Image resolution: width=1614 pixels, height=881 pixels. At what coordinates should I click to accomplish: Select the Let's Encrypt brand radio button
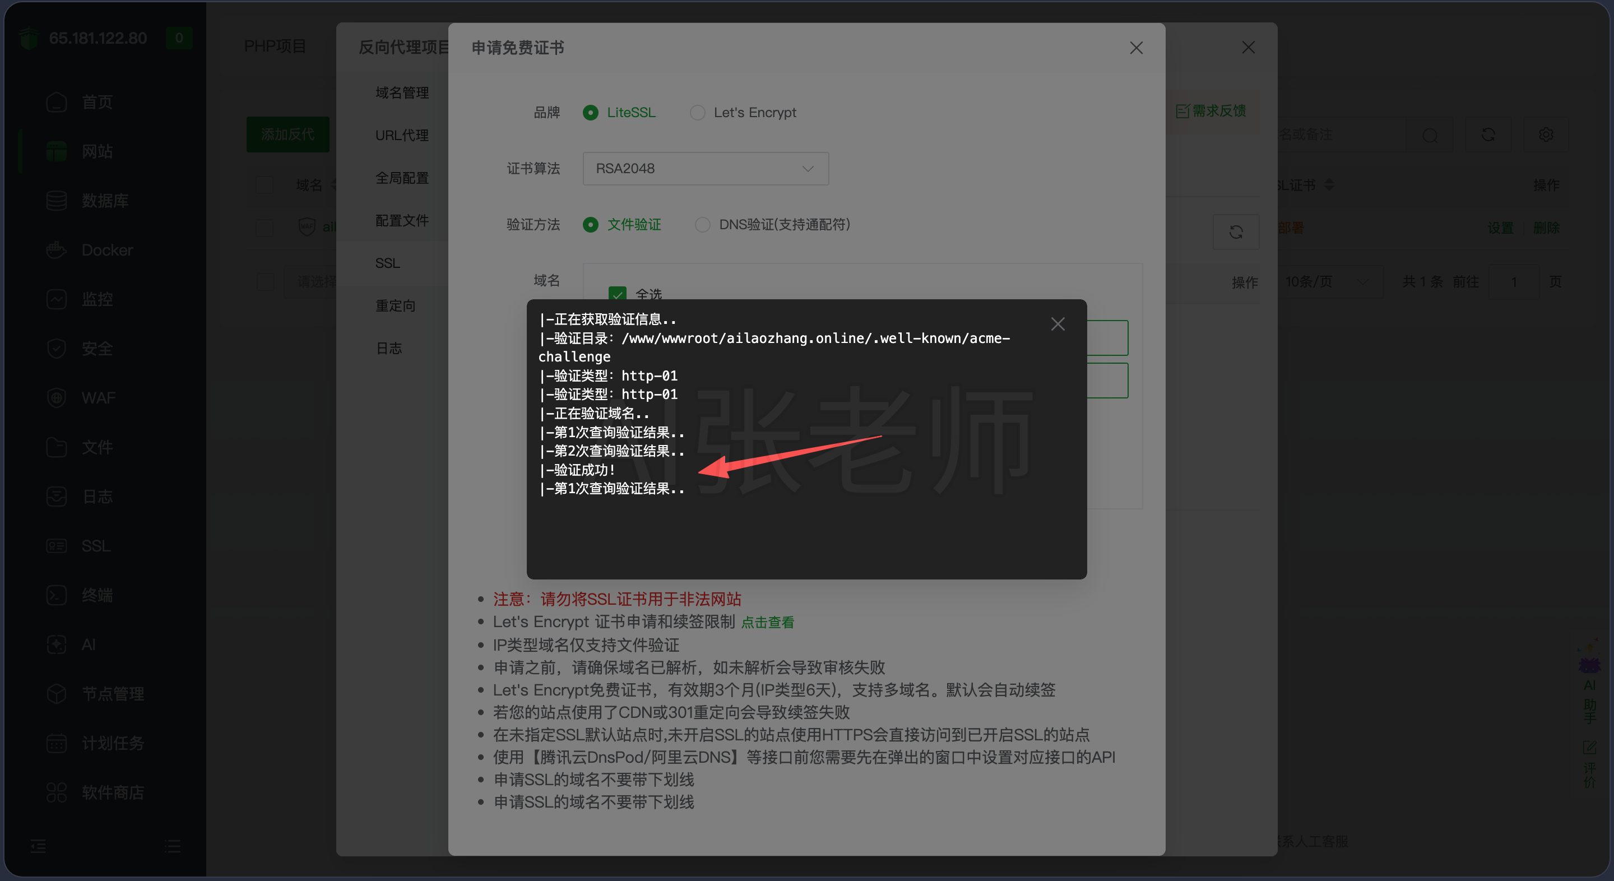tap(697, 112)
